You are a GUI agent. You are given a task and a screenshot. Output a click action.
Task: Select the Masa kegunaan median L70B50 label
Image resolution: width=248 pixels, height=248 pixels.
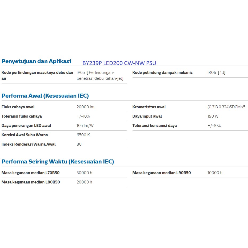tap(30, 173)
